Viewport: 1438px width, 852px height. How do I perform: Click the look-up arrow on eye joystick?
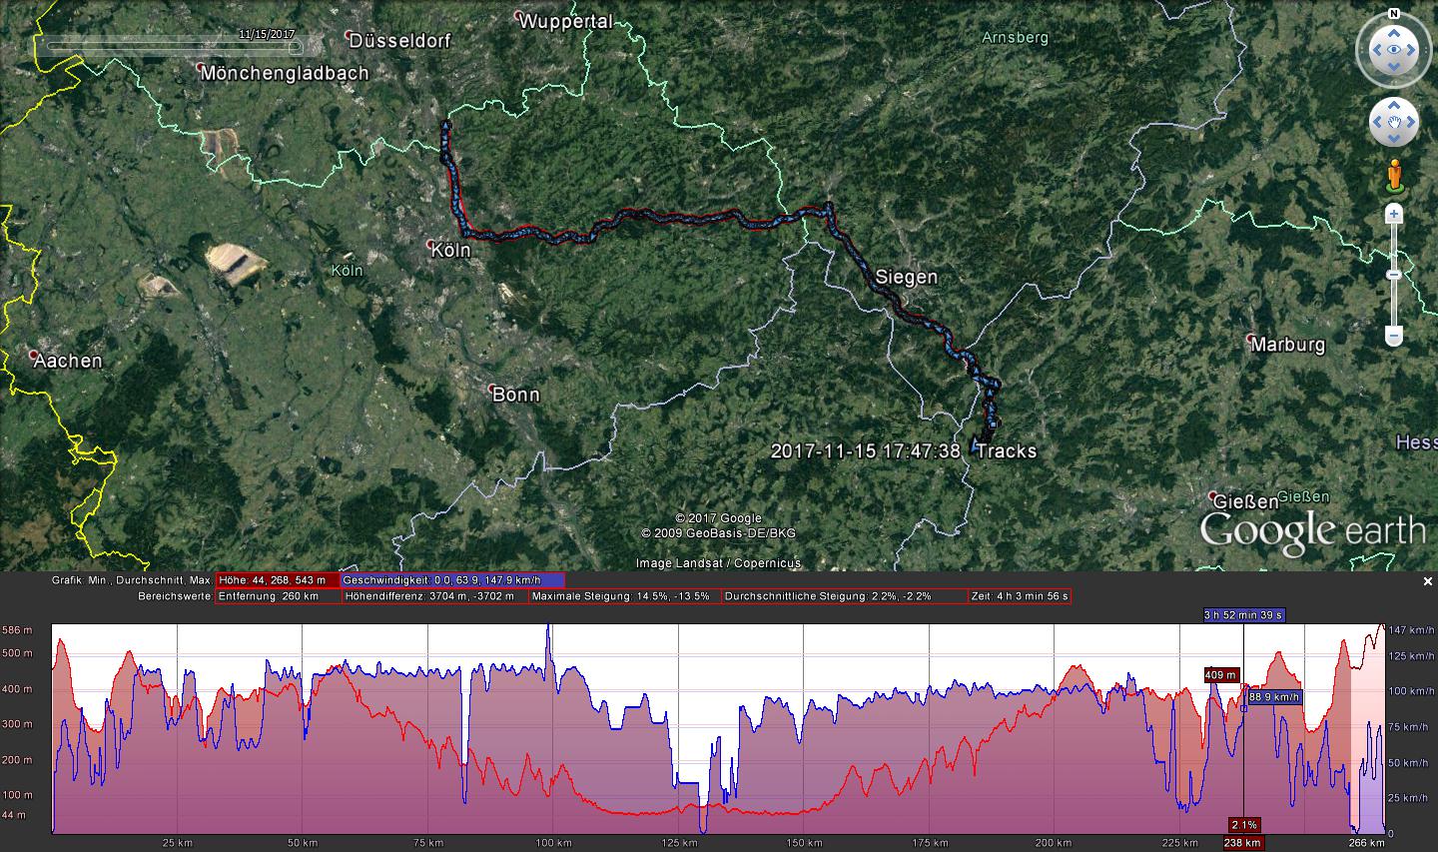[x=1393, y=32]
